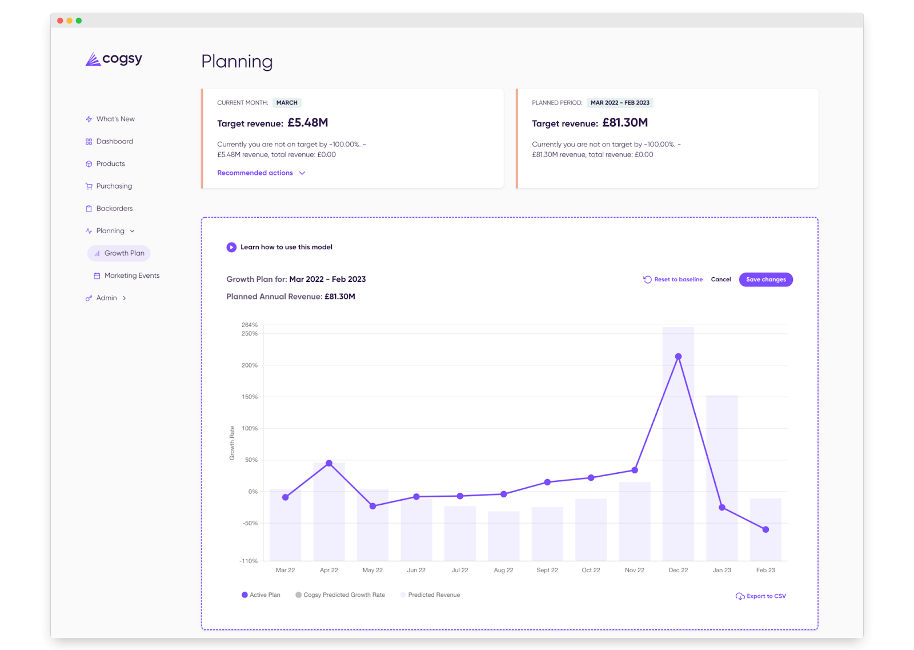Click the play icon beside Learn how to use
Screen dimensions: 914x650
click(x=231, y=247)
